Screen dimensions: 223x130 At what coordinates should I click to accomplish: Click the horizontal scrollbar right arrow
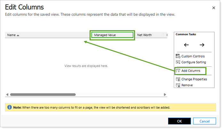[x=165, y=94]
